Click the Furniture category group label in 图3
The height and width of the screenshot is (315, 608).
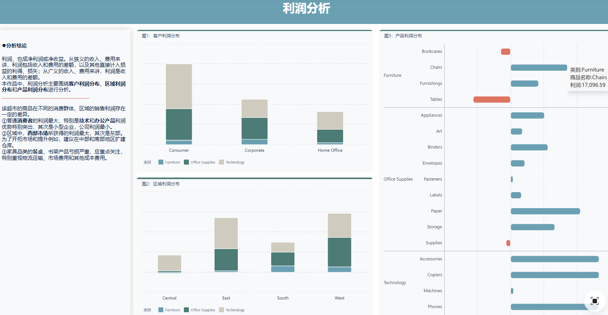pyautogui.click(x=393, y=75)
